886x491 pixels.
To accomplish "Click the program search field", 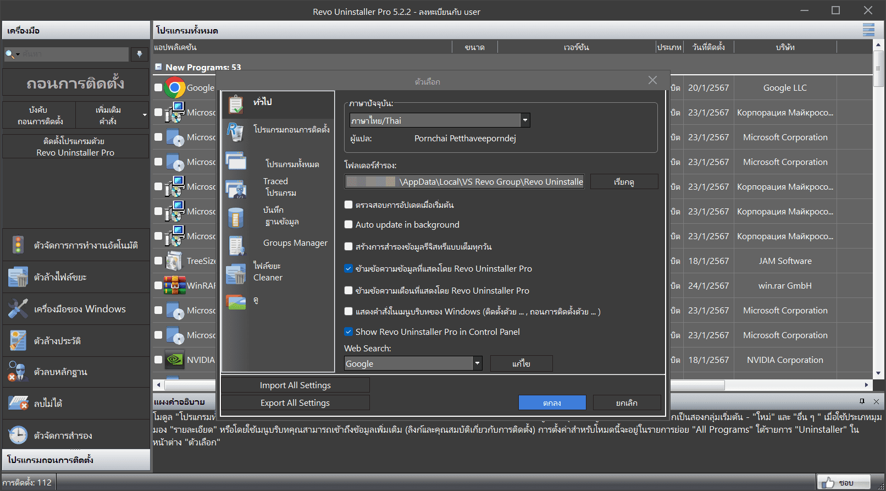I will [x=75, y=54].
